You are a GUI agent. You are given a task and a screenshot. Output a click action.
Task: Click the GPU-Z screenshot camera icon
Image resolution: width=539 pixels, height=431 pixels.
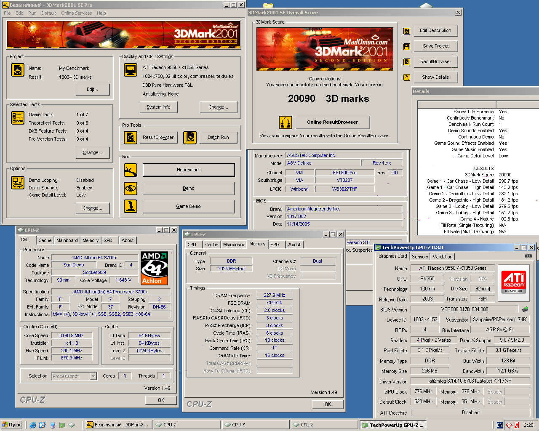click(x=528, y=256)
